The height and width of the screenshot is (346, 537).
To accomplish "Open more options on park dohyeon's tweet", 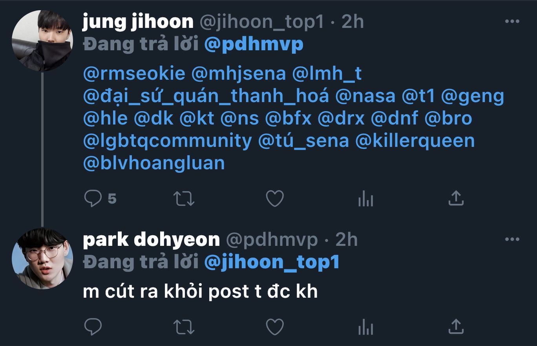I will 512,239.
